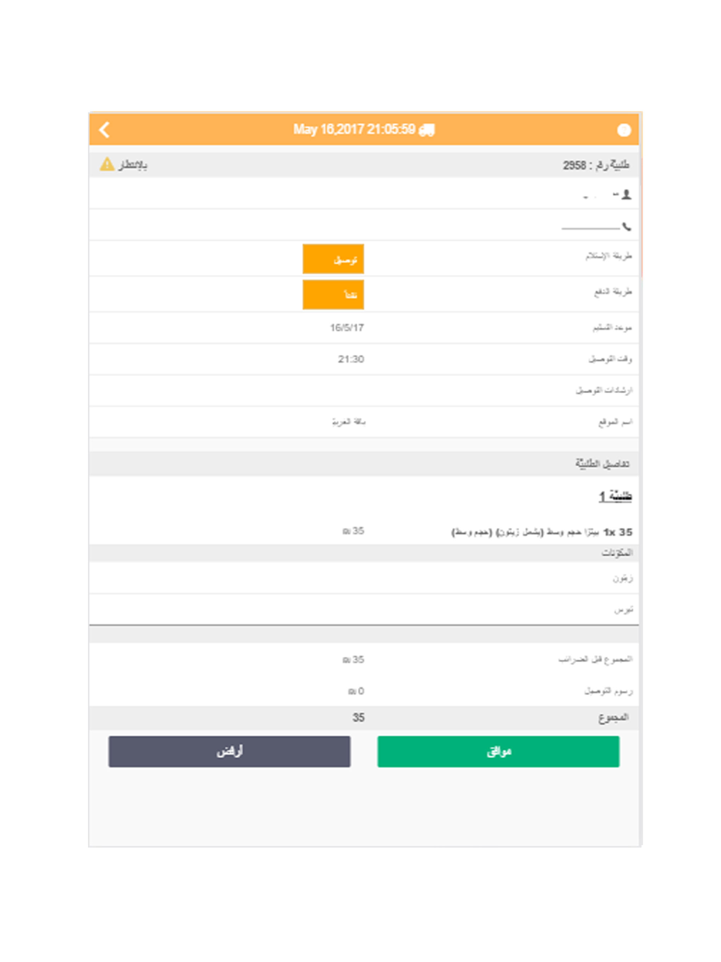Click the 16/5/17 delivery date value
The image size is (721, 962).
point(347,327)
